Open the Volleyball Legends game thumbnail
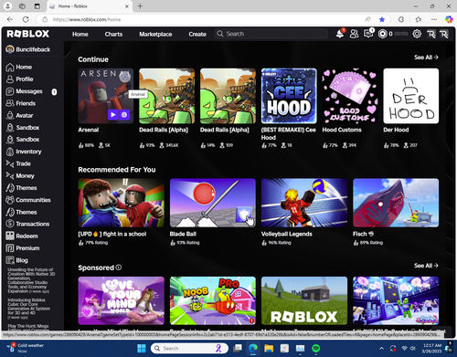Image resolution: width=457 pixels, height=357 pixels. point(304,203)
